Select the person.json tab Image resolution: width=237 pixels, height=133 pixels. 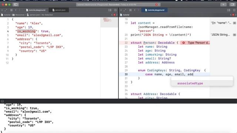pos(59,10)
